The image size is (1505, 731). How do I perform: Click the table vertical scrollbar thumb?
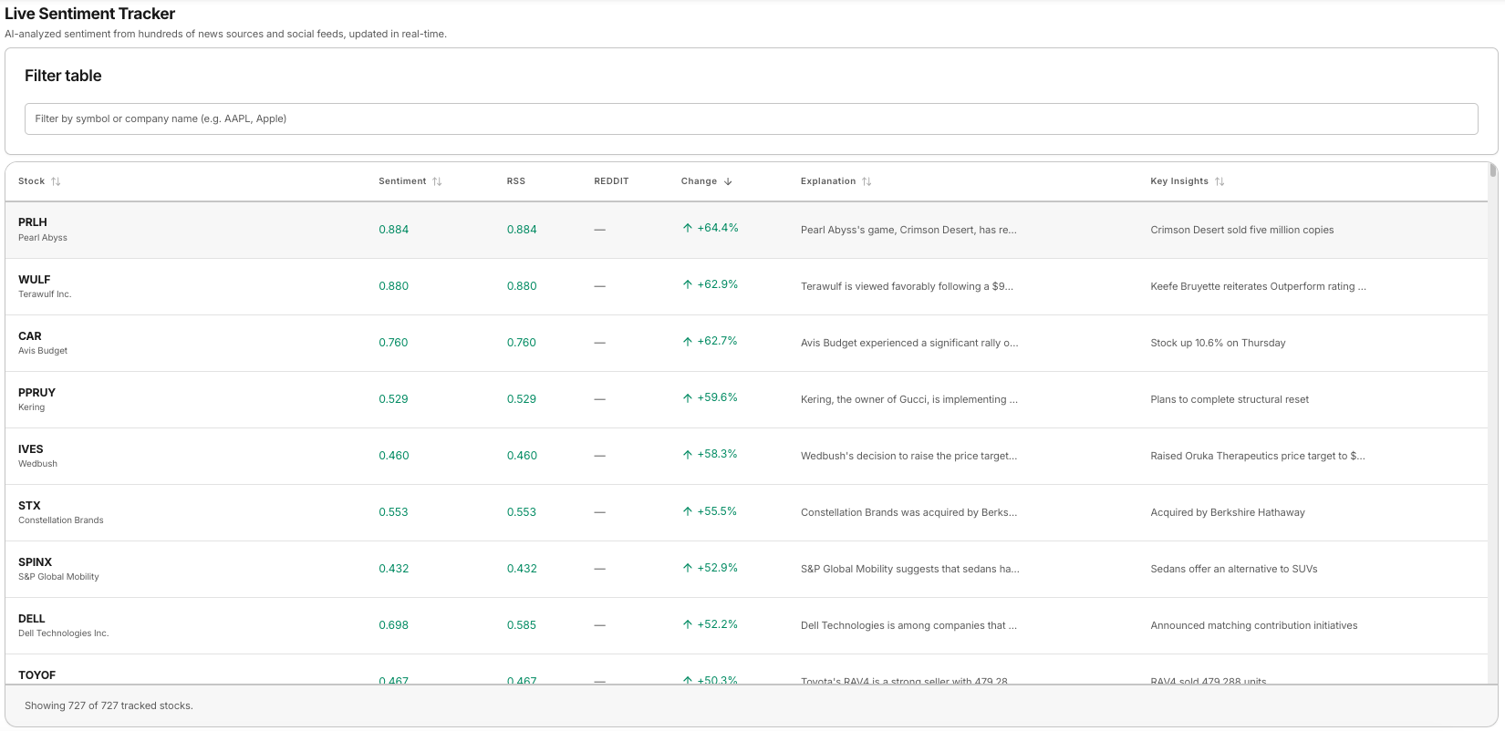pyautogui.click(x=1492, y=170)
